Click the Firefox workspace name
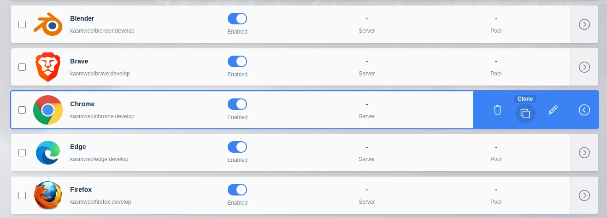 click(81, 189)
